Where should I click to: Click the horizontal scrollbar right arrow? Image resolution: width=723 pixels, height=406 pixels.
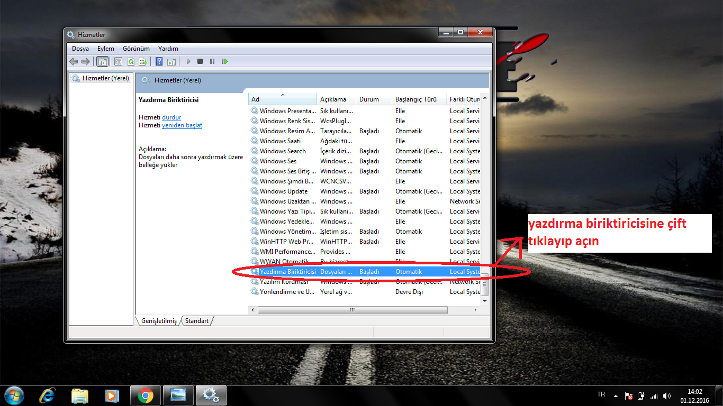476,310
